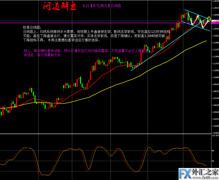Click the 1.05440 price axis label
Viewport: 219px width, 180px height.
point(215,112)
